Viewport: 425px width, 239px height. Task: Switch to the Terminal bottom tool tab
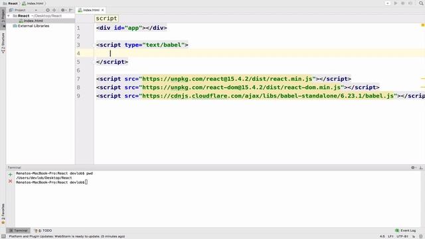[18, 230]
